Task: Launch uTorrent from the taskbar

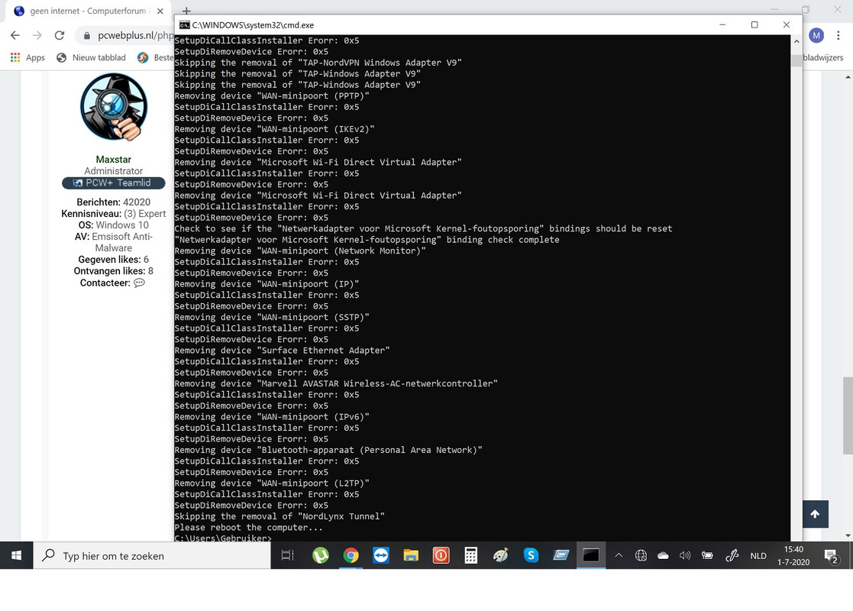Action: [x=321, y=555]
